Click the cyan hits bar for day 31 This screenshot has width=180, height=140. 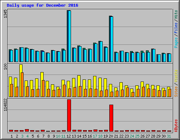point(170,58)
